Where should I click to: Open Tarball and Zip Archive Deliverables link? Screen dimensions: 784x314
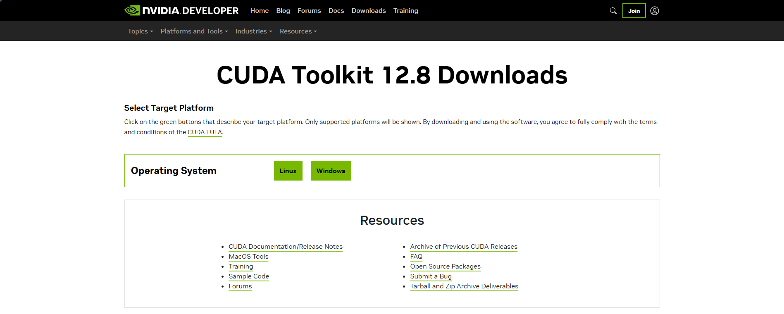click(x=464, y=286)
